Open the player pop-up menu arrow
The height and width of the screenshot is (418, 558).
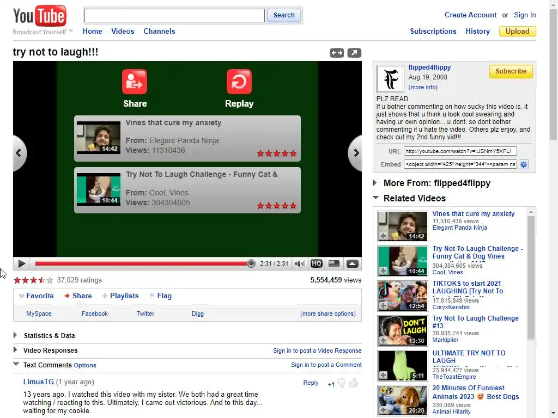(x=353, y=264)
